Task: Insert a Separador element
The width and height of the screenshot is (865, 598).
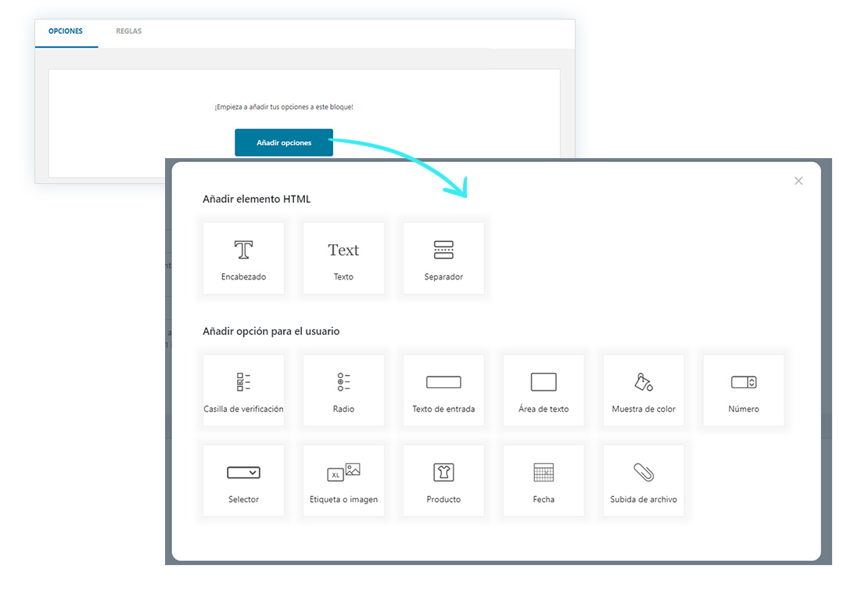Action: click(443, 258)
